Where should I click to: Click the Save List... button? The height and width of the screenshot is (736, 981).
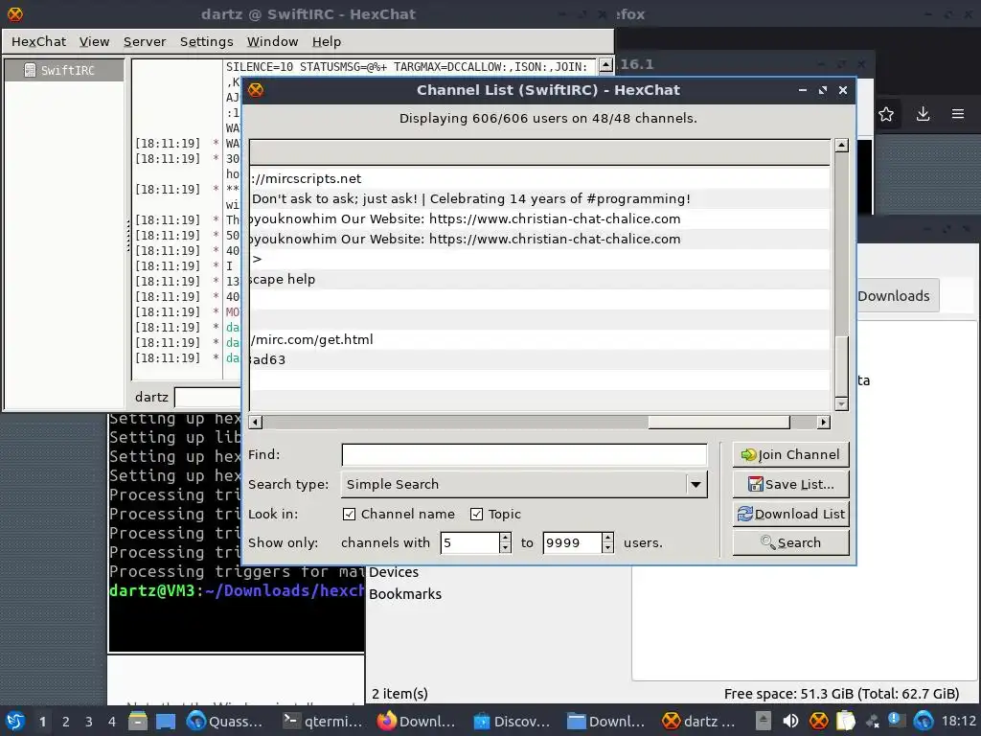tap(790, 484)
